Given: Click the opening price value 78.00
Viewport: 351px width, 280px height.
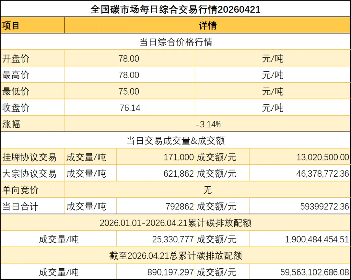Looking at the screenshot, I should point(130,58).
